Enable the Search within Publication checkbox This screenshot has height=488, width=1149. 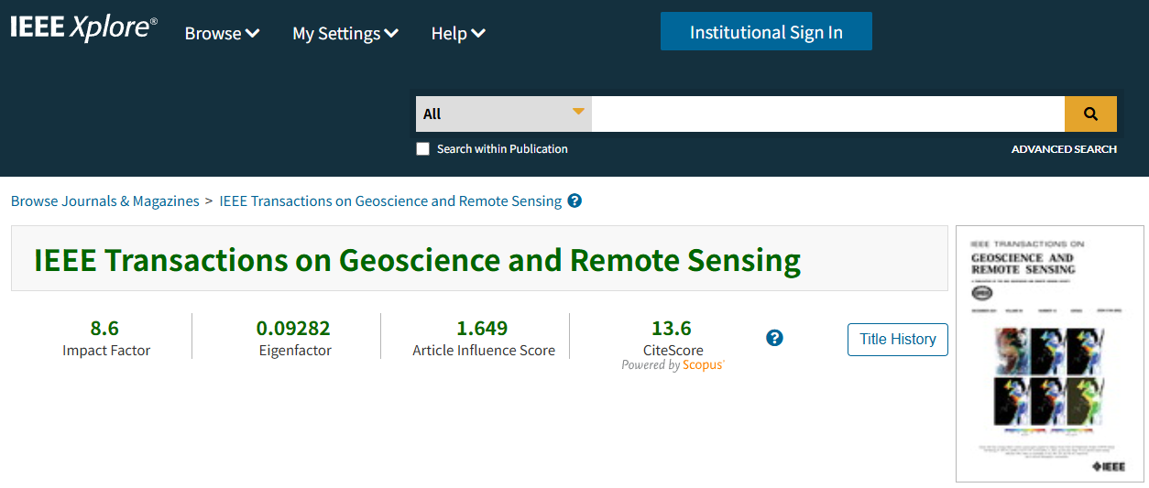click(422, 149)
